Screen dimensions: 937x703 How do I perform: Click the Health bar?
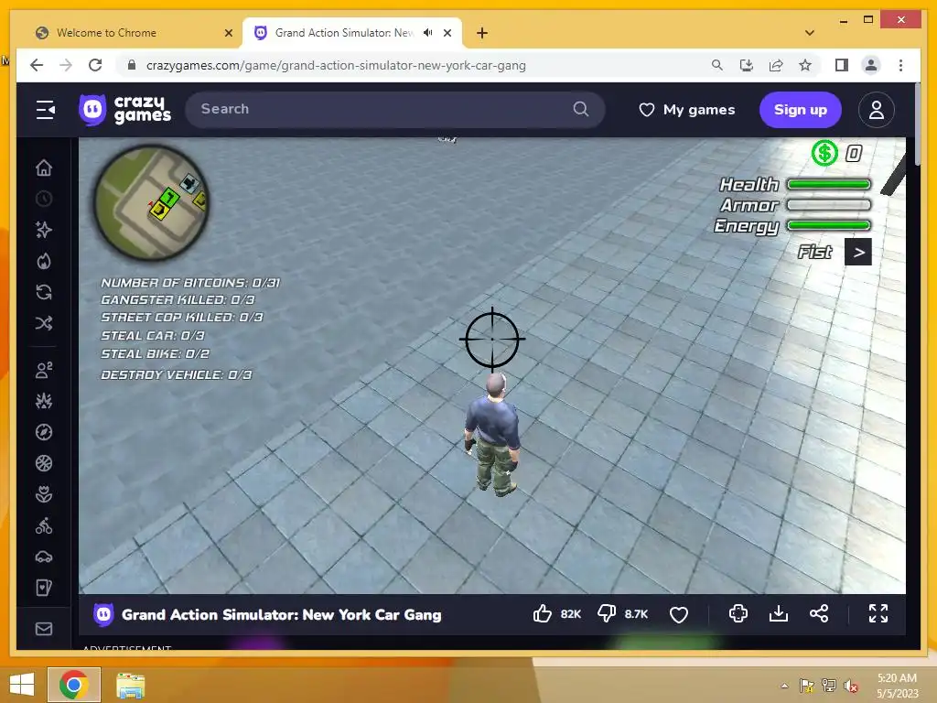829,185
